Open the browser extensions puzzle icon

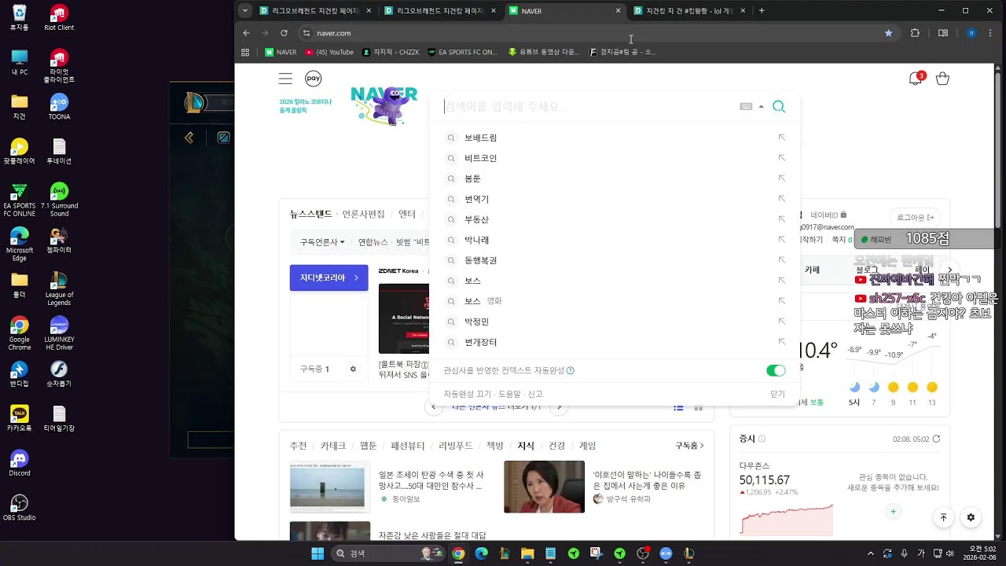(x=915, y=33)
